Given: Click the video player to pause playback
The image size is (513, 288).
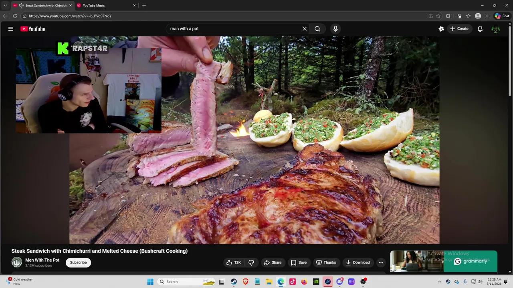Looking at the screenshot, I should (254, 140).
